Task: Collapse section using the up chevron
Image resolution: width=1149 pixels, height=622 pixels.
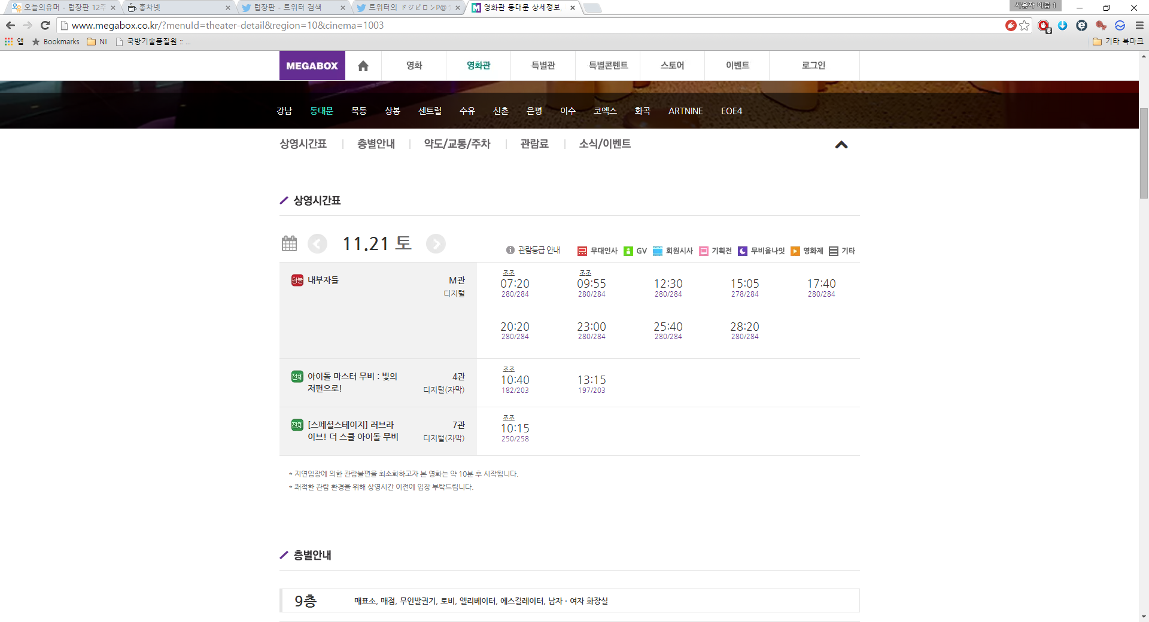Action: tap(841, 145)
